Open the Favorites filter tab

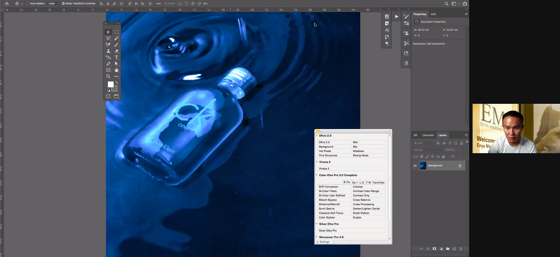coord(379,182)
